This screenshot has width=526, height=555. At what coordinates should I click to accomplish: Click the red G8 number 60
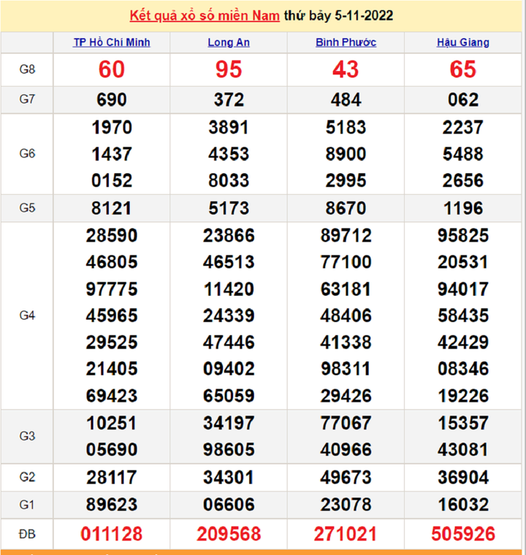click(x=112, y=69)
